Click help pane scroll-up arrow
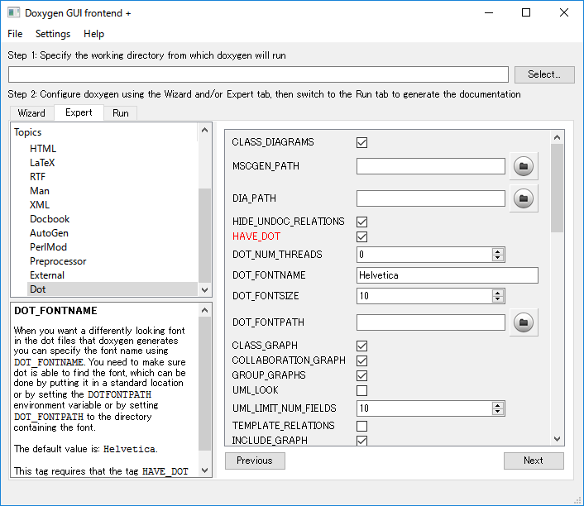 204,310
